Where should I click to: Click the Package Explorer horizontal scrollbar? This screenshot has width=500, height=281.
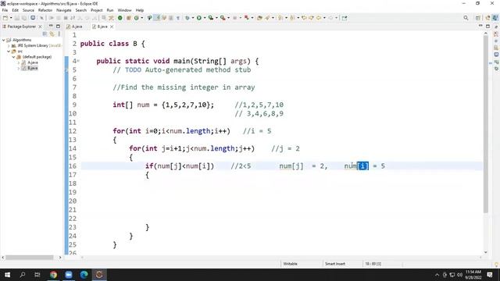pos(30,258)
